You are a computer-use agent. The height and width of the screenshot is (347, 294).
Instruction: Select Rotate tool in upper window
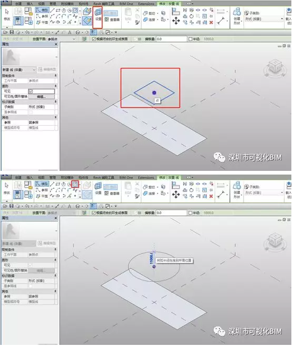pyautogui.click(x=192, y=16)
